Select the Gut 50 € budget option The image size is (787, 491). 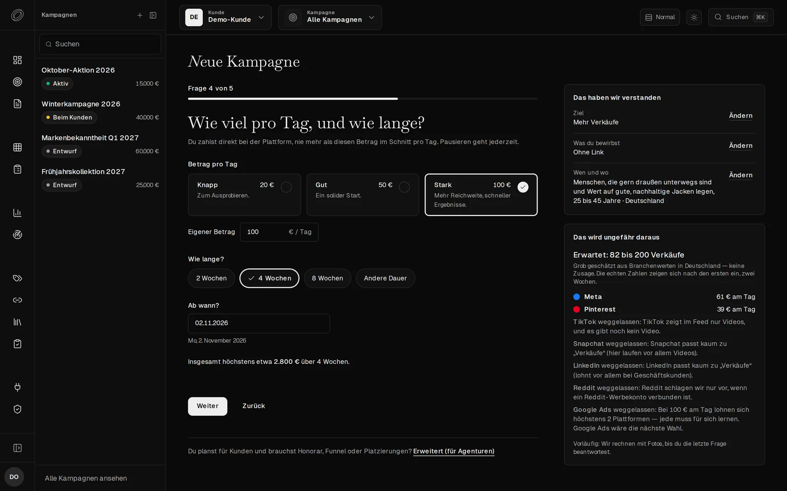(363, 195)
